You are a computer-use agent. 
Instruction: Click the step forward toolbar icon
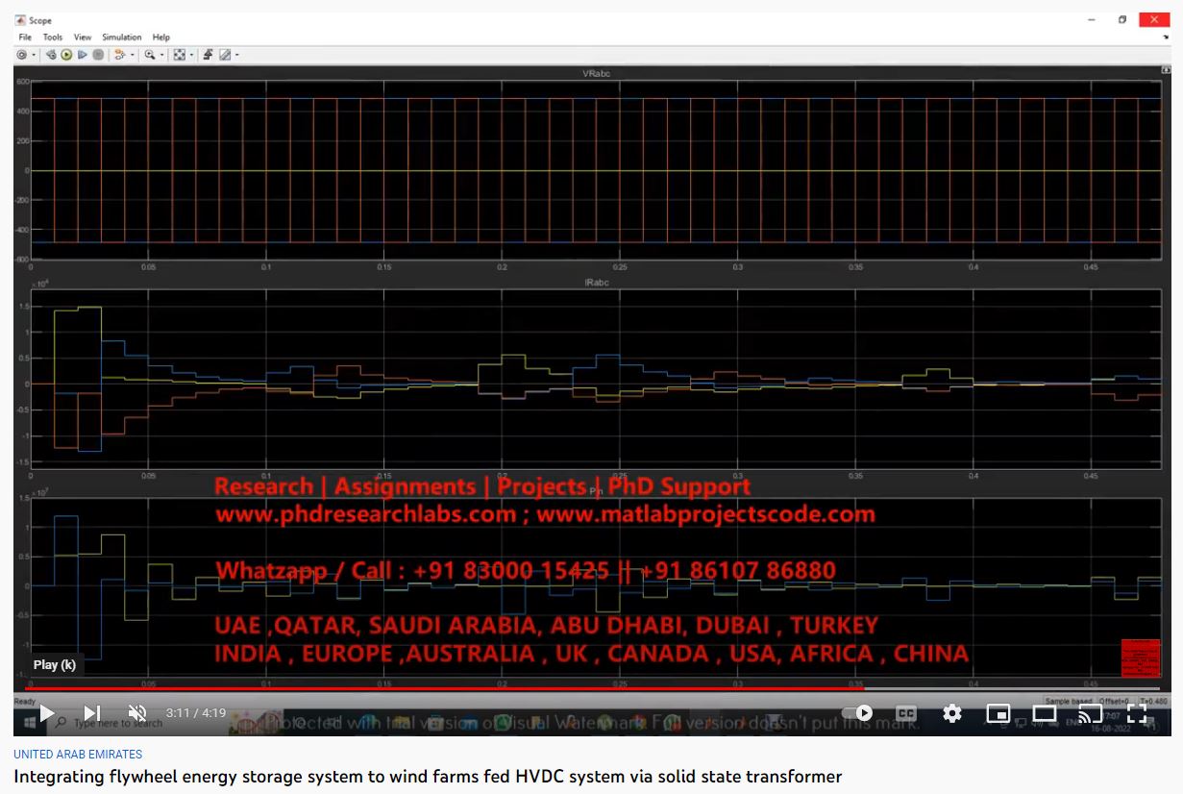pos(82,55)
